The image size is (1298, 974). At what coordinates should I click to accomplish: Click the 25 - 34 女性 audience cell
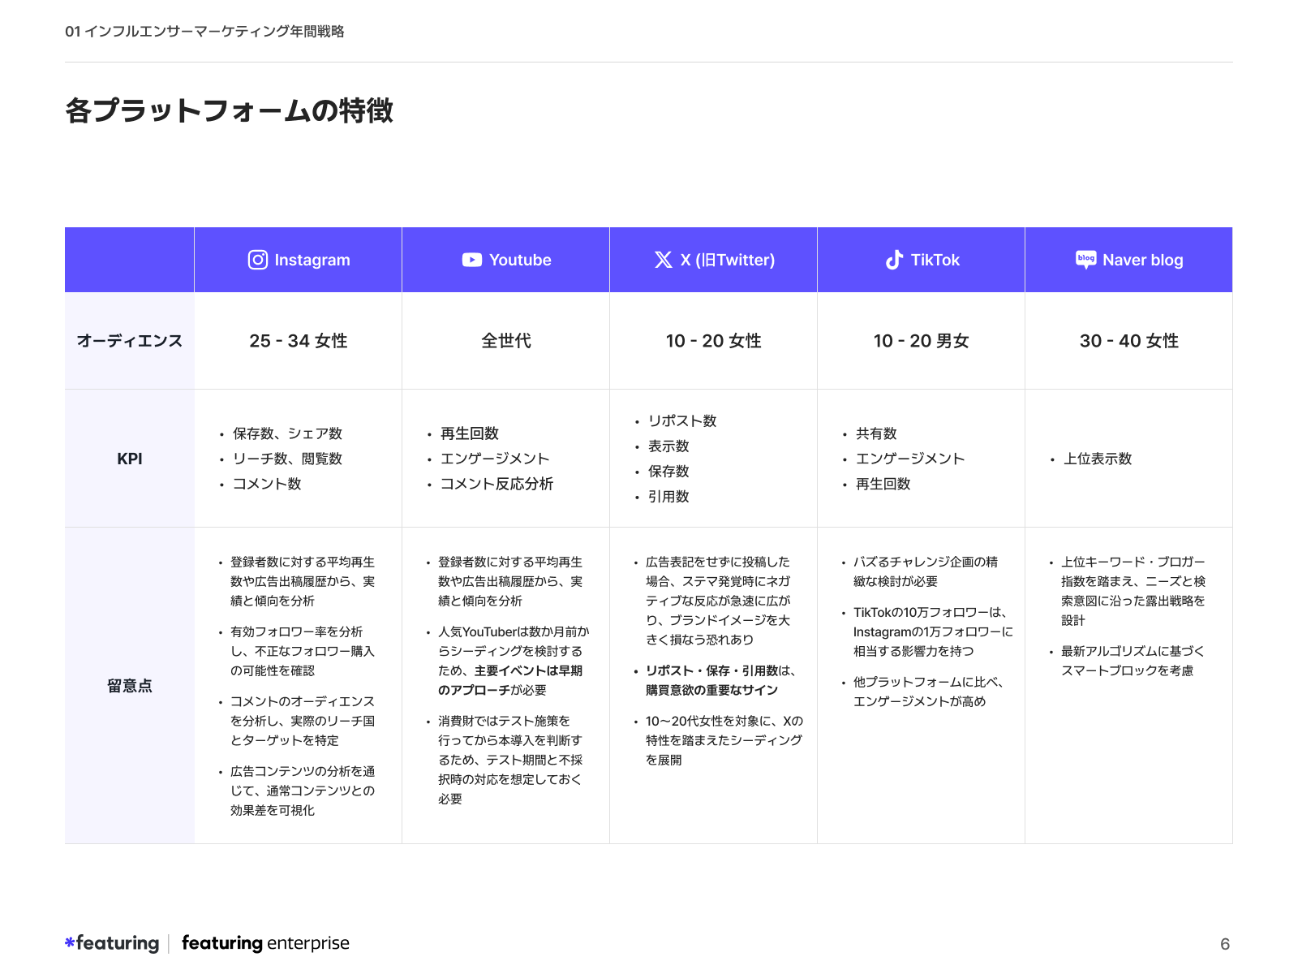tap(298, 341)
